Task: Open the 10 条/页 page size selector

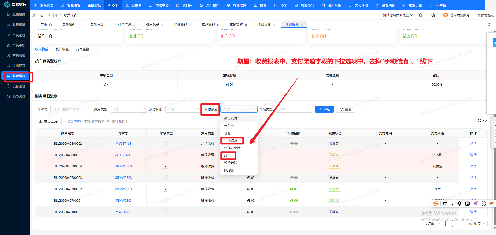Action: tap(477, 224)
